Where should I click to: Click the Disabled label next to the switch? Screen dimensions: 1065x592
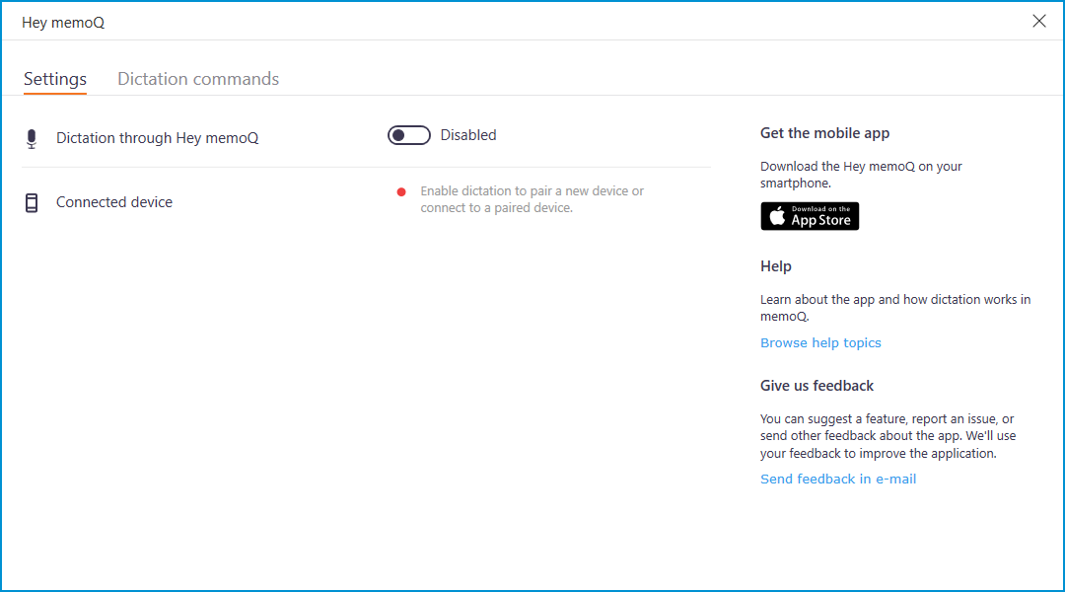click(468, 135)
